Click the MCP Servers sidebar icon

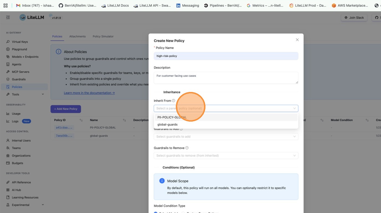tap(8, 72)
